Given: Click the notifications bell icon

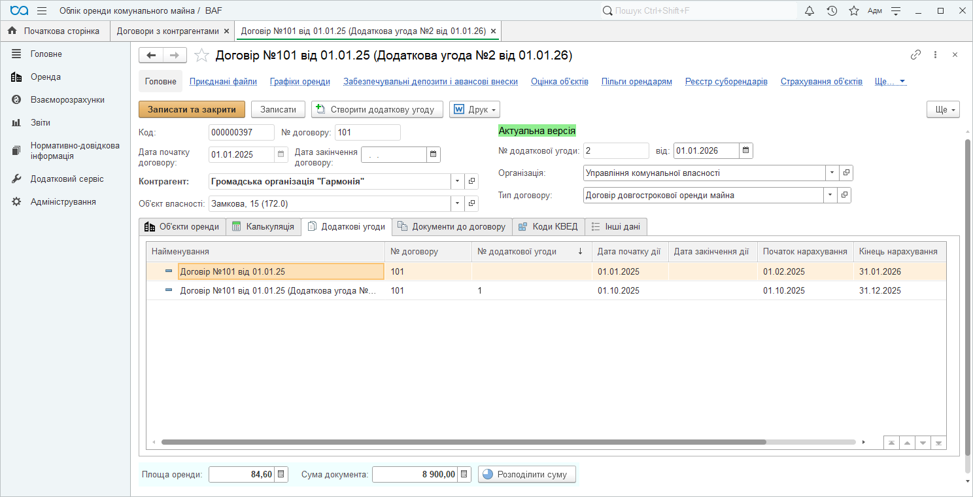Looking at the screenshot, I should click(810, 10).
